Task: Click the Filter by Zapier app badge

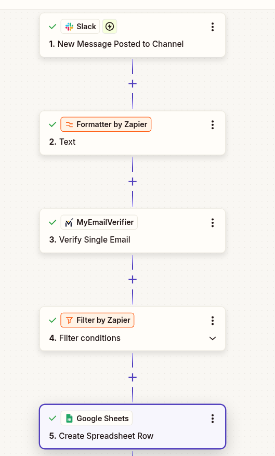Action: (97, 320)
